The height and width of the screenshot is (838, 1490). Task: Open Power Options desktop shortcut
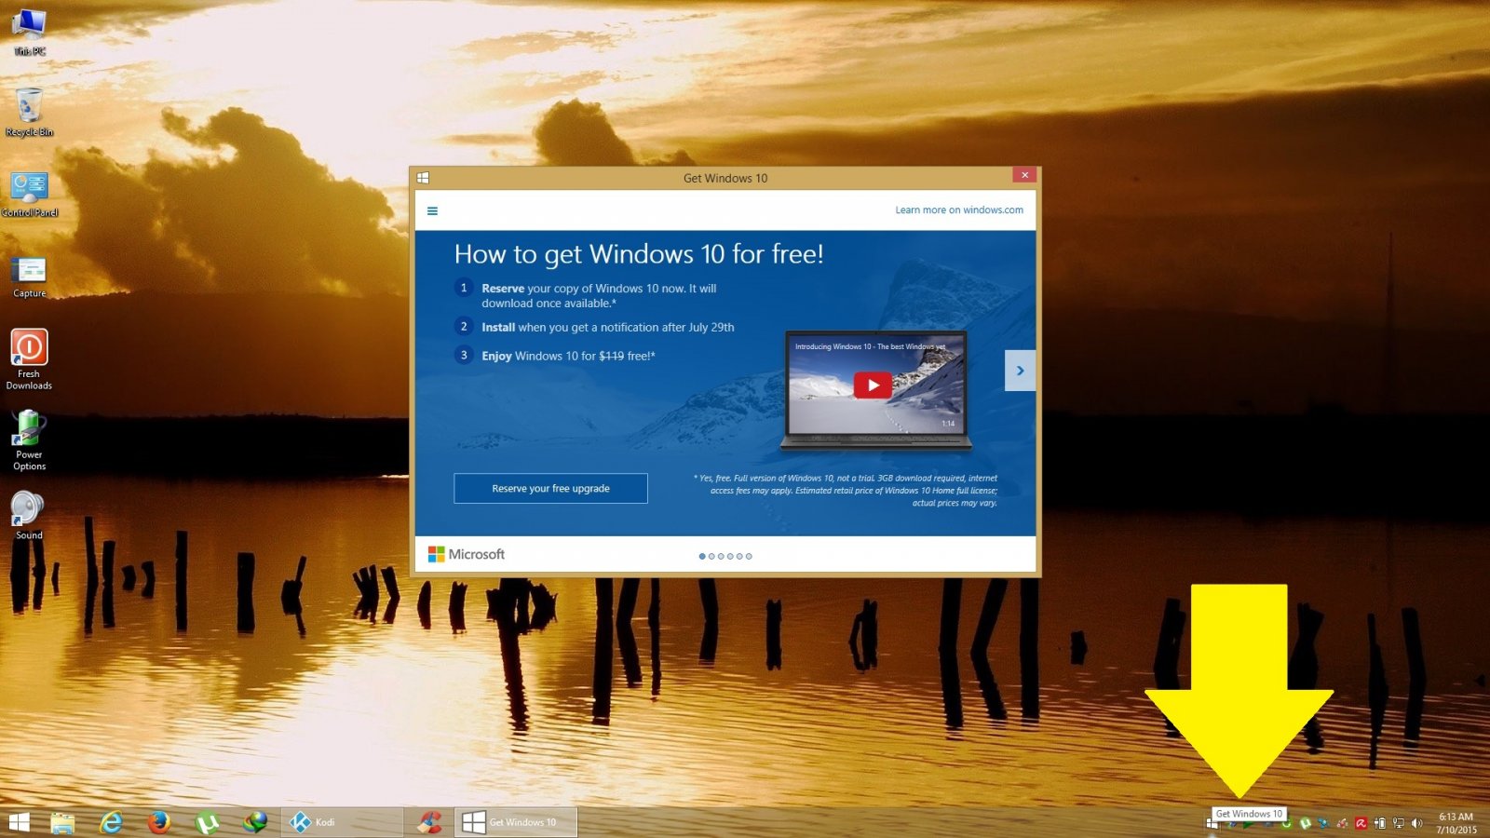click(29, 429)
